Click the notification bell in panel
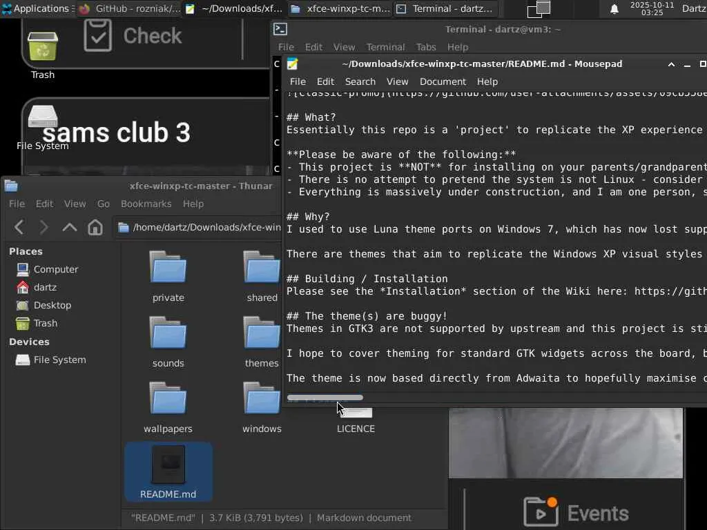 614,9
